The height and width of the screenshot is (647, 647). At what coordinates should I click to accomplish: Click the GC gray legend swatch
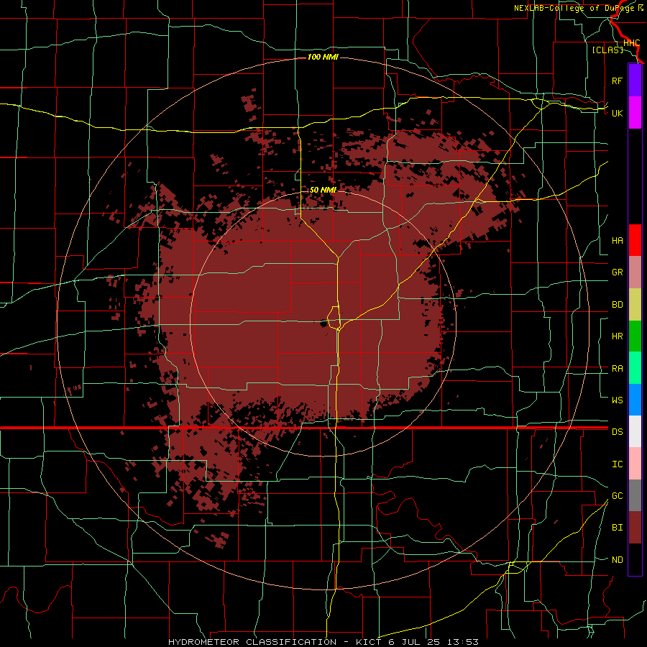635,495
